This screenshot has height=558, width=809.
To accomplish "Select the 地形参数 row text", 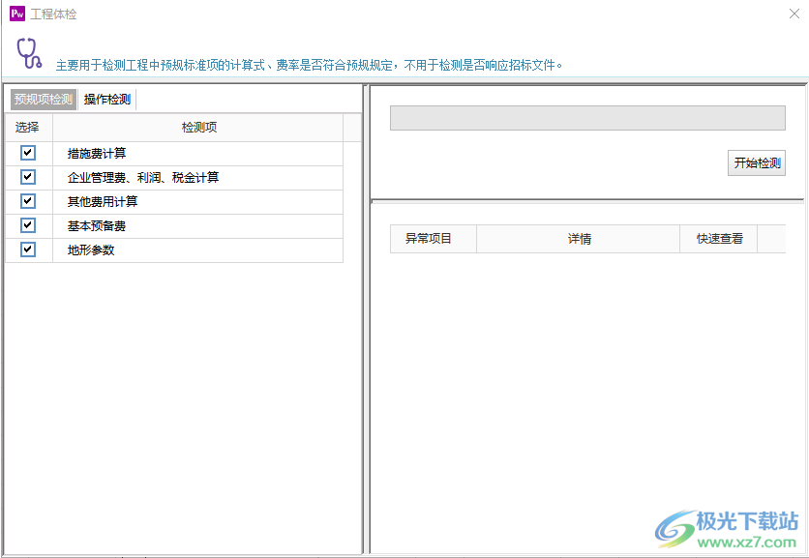I will tap(91, 250).
